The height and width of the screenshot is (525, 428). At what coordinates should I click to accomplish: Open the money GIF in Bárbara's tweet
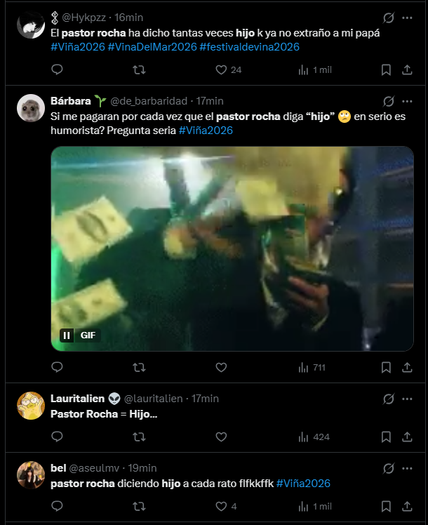232,246
